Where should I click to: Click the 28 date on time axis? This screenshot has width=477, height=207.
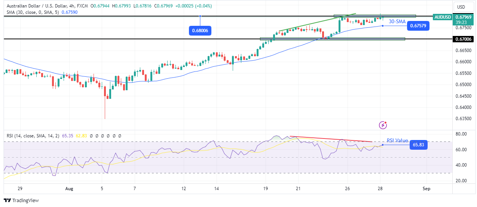pos(380,189)
